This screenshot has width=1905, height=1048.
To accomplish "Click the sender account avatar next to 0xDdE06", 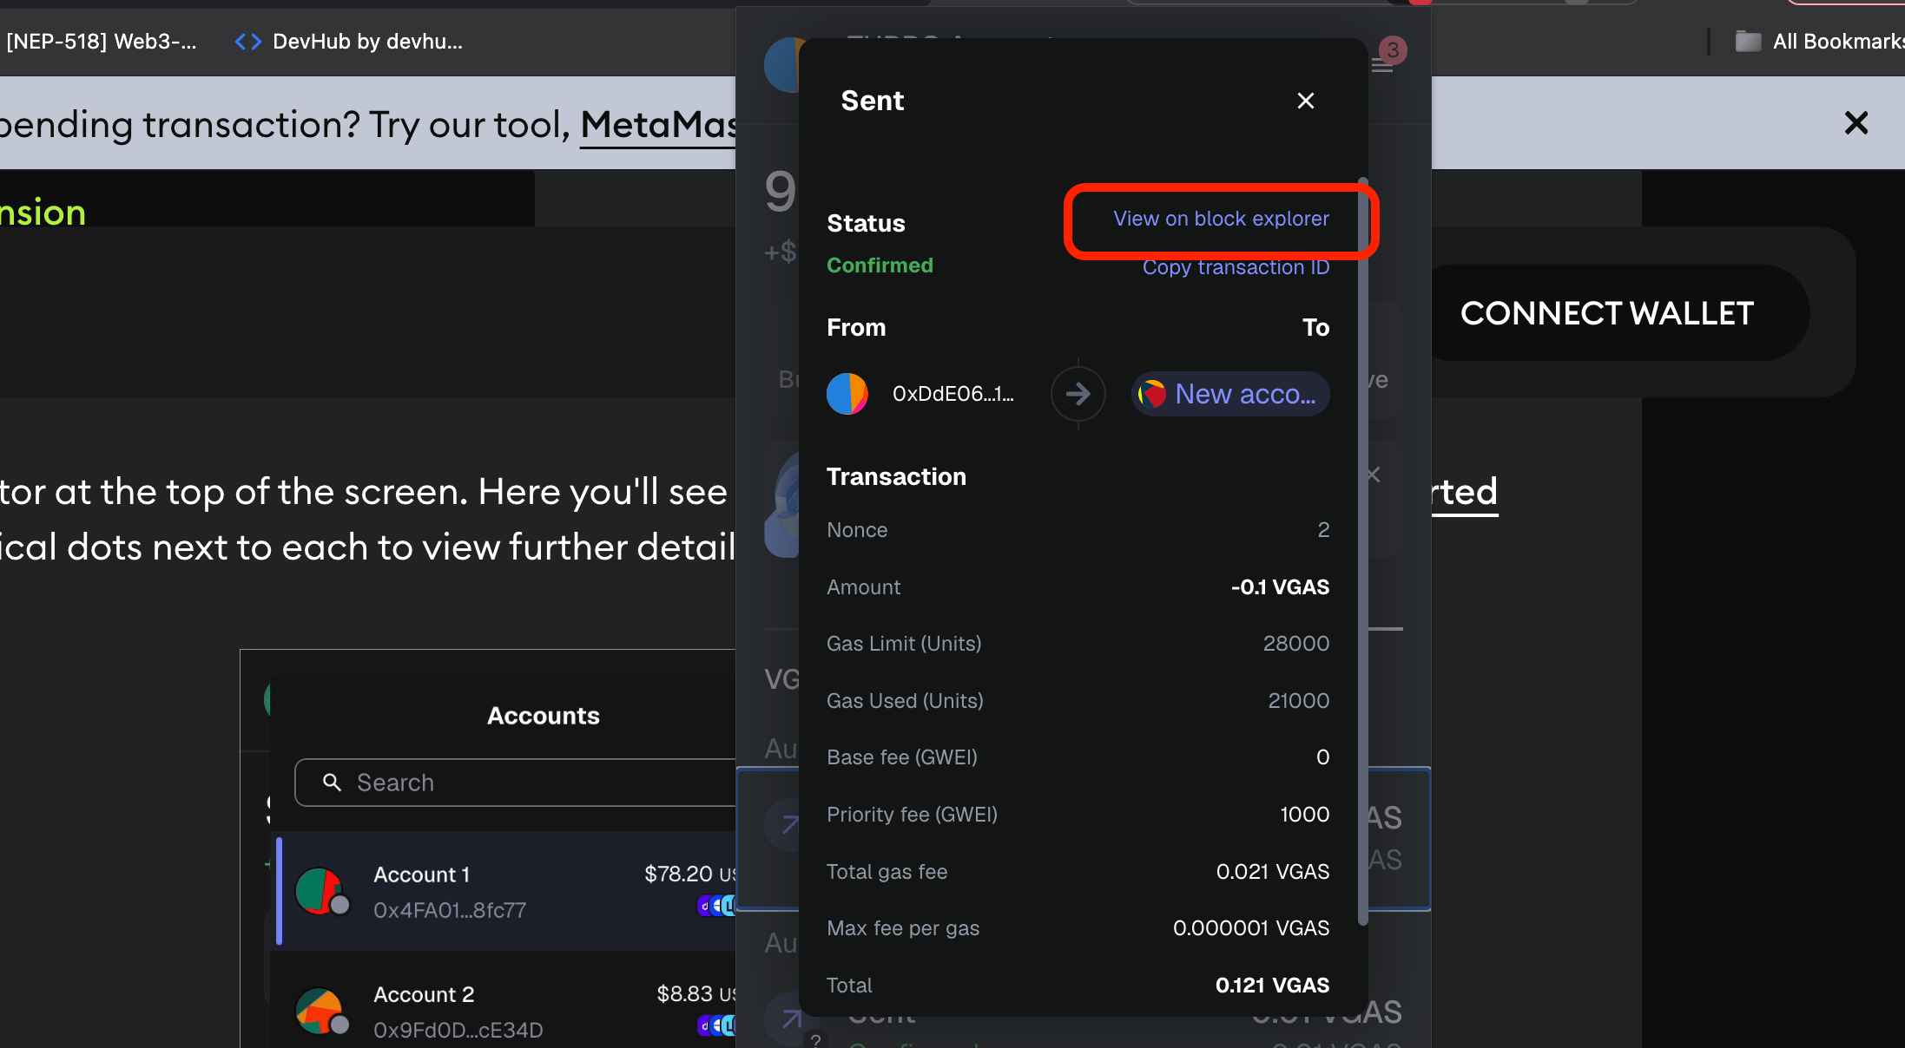I will point(847,394).
